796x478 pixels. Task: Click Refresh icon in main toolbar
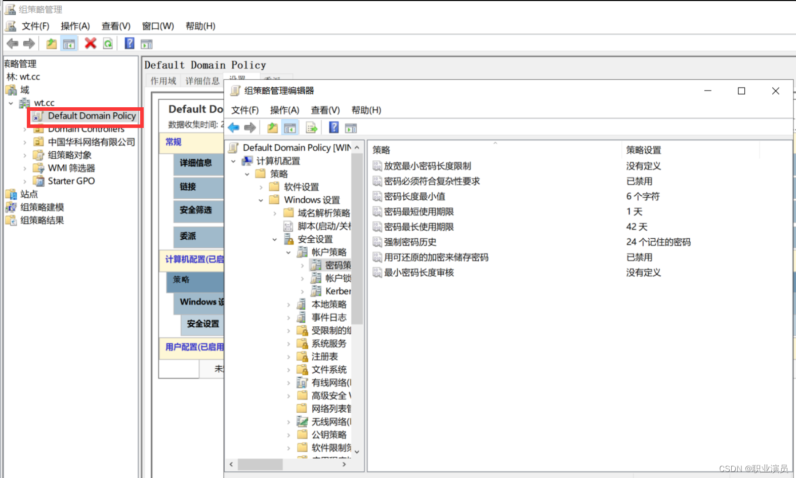click(108, 44)
